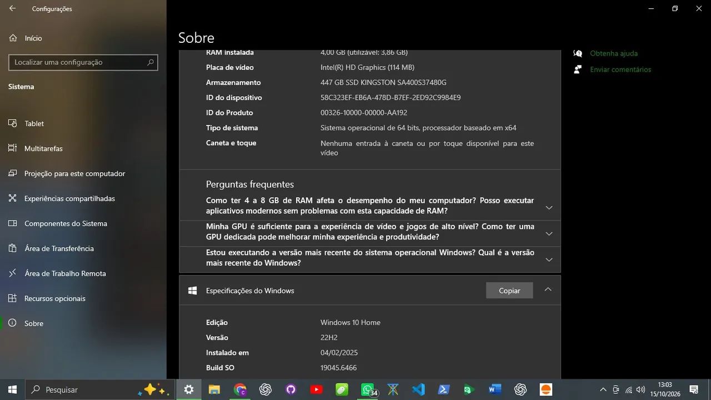Click the 13:03 clock and date
711x400 pixels.
click(x=665, y=389)
